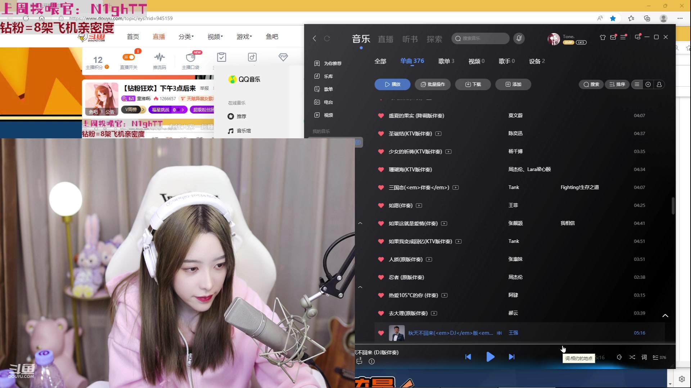Open the QQ Music message envelope icon
The height and width of the screenshot is (388, 691).
point(613,37)
